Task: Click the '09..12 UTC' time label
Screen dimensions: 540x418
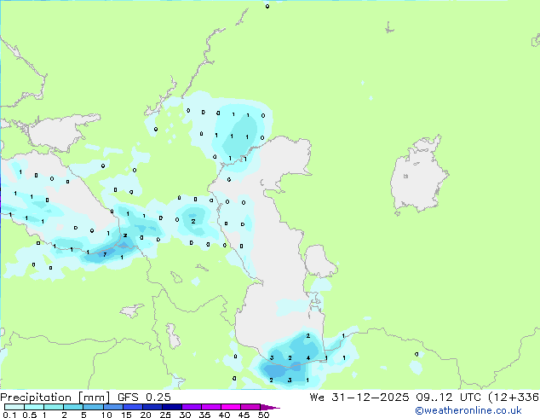Action: point(448,398)
